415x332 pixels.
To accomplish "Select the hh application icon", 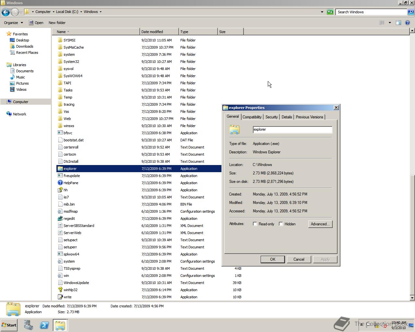I will (60, 190).
